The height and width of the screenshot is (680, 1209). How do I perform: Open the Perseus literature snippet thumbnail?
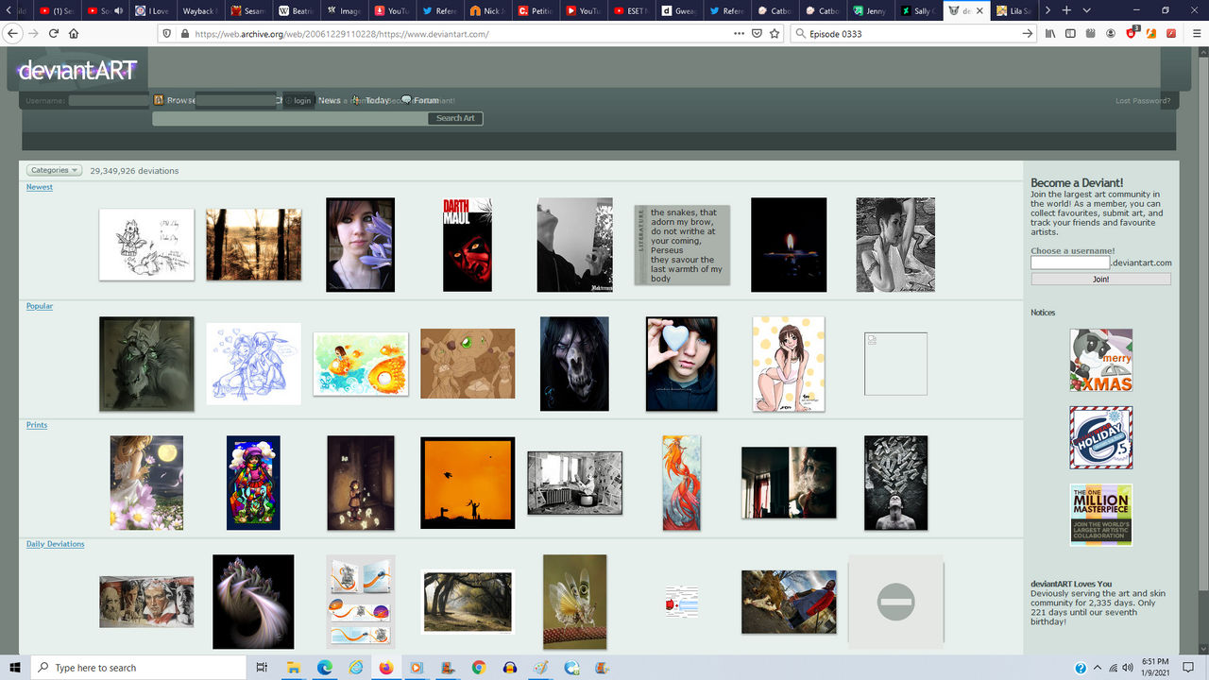click(x=683, y=245)
